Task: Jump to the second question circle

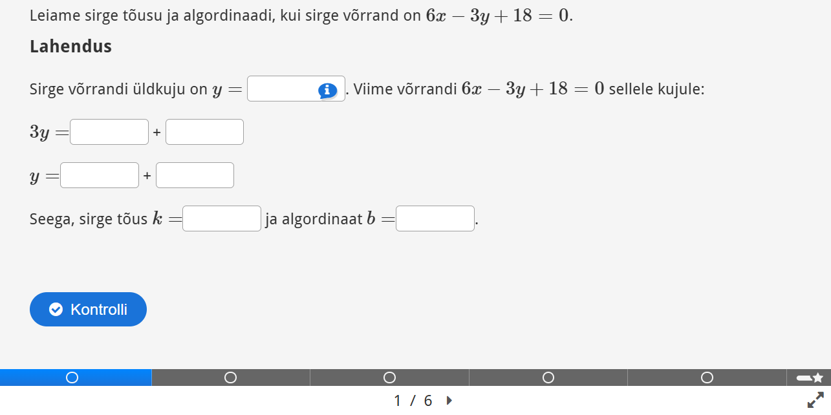Action: click(230, 378)
